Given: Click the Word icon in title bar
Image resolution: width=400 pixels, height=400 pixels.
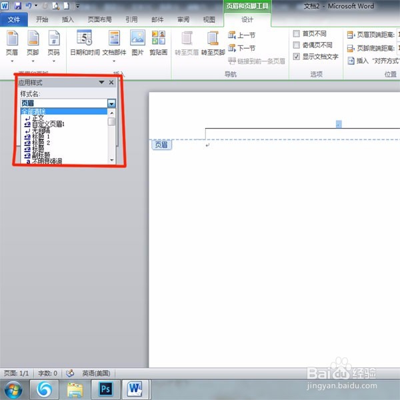Looking at the screenshot, I should click(5, 5).
